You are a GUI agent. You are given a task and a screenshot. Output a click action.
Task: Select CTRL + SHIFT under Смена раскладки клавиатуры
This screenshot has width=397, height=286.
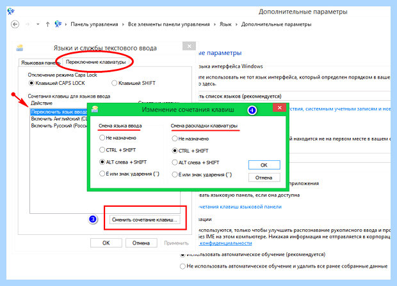pos(190,151)
